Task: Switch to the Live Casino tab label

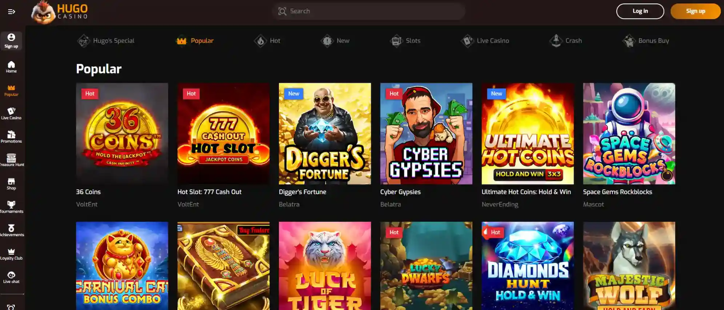Action: (493, 41)
